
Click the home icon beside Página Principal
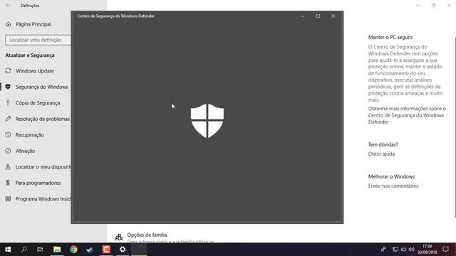(x=8, y=24)
